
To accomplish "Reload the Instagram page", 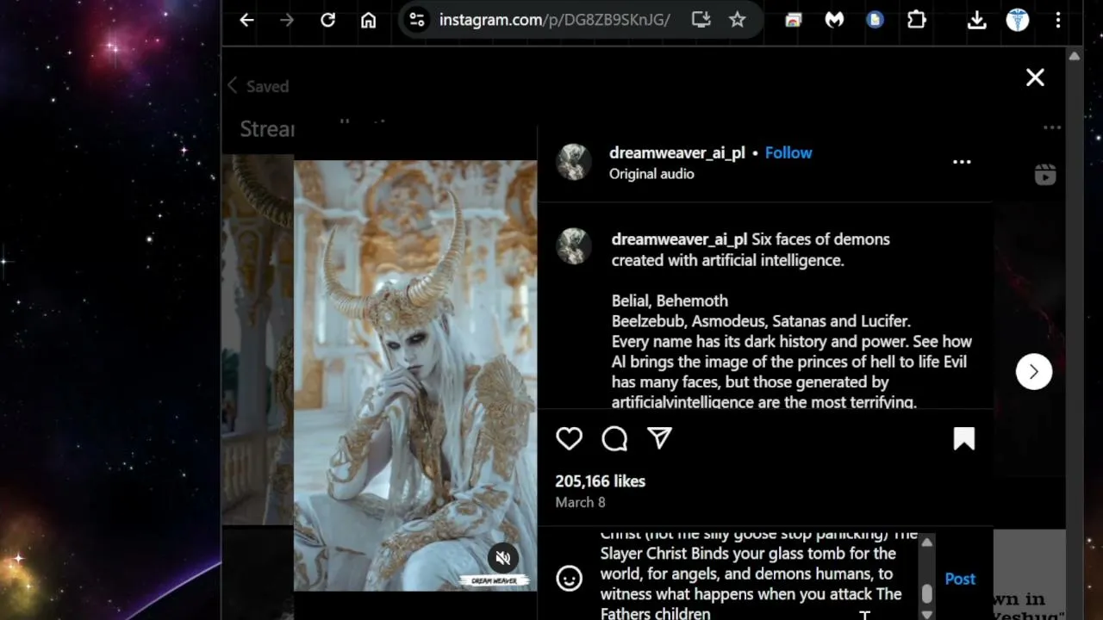I will pyautogui.click(x=327, y=20).
